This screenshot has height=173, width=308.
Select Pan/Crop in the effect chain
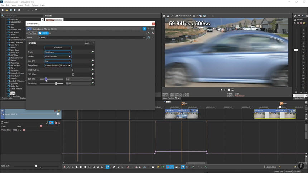coord(33,33)
